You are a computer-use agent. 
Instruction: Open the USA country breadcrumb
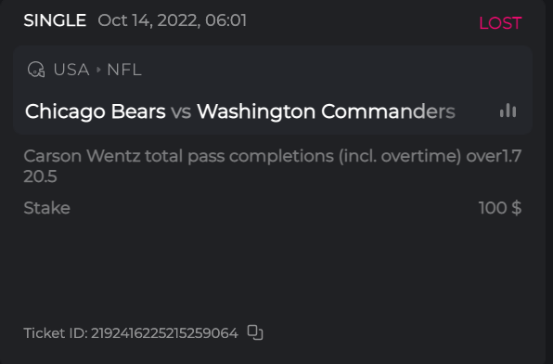click(x=71, y=70)
